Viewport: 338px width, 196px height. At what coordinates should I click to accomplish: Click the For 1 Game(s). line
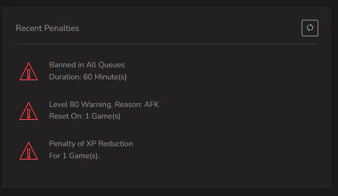pyautogui.click(x=74, y=156)
